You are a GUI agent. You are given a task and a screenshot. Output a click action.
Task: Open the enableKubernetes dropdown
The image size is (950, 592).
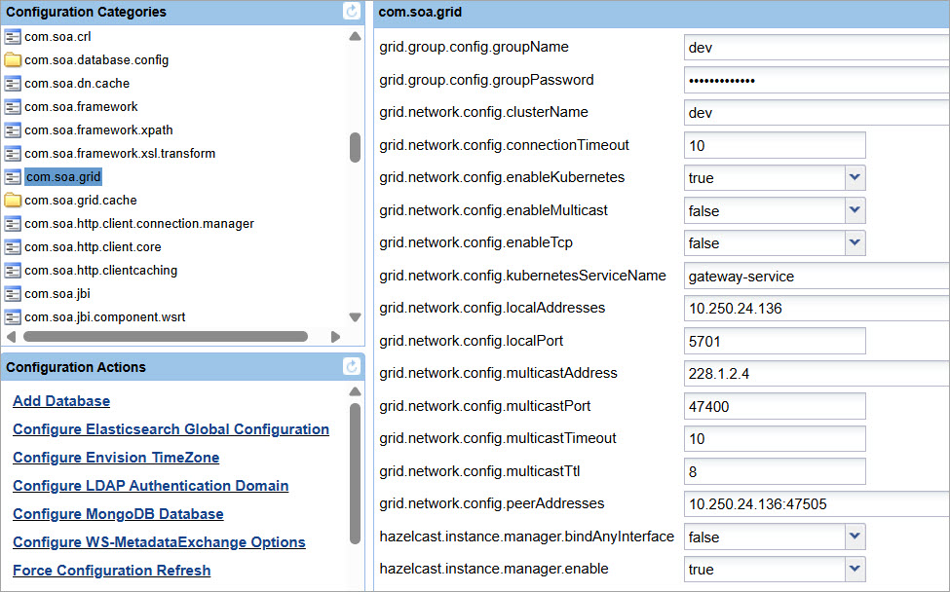click(x=855, y=177)
